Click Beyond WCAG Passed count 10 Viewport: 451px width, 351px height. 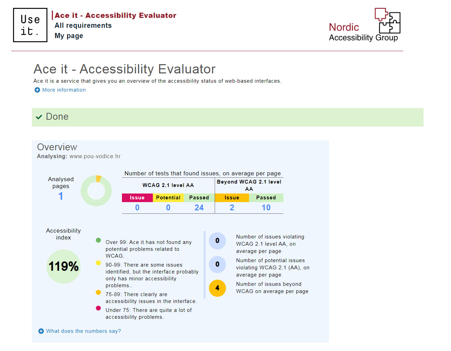(266, 208)
